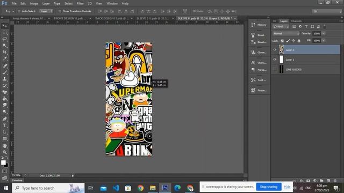Open Google Chrome from taskbar
The width and height of the screenshot is (344, 193).
click(x=140, y=188)
